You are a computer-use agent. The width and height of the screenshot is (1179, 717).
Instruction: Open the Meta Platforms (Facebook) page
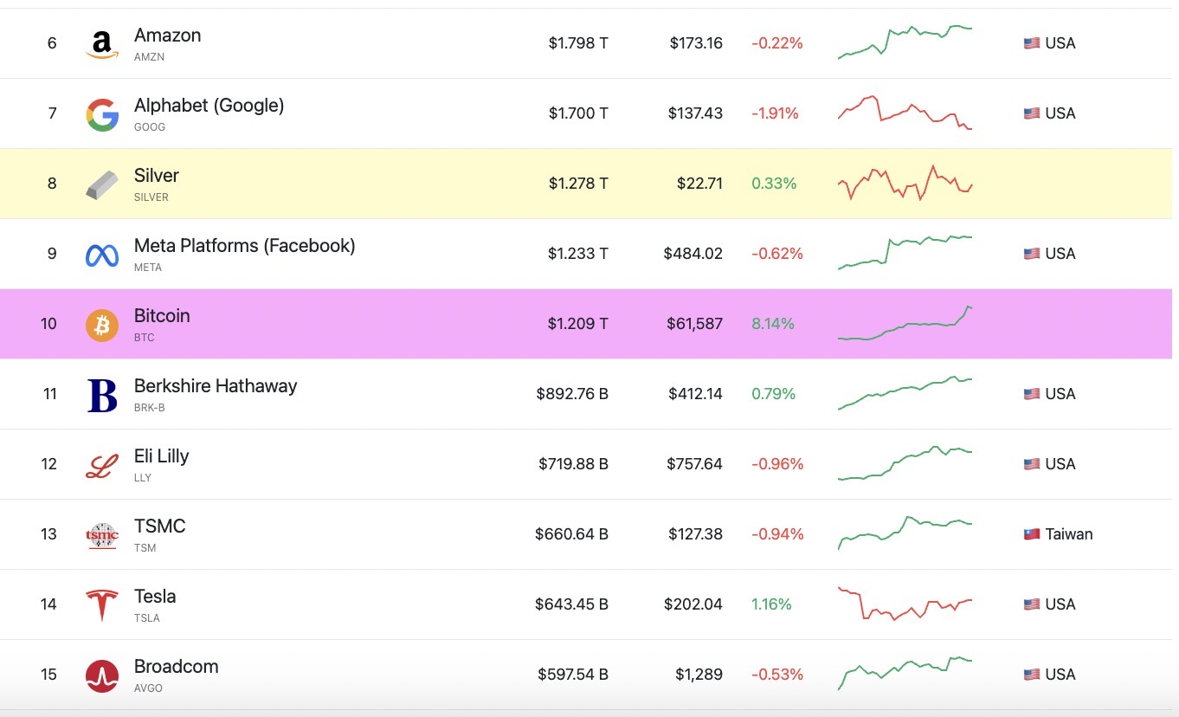(x=244, y=246)
